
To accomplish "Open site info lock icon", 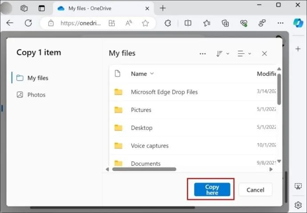I will click(51, 23).
